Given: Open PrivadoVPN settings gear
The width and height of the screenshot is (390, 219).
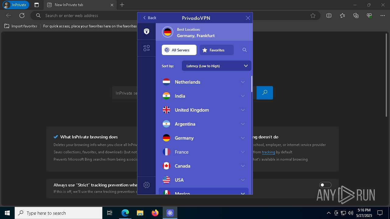Looking at the screenshot, I should point(147,185).
